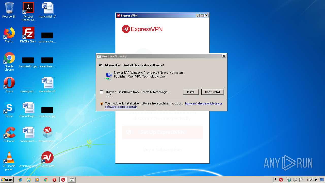Select the channelmigh document icon
Viewport: 325px width, 183px height.
point(28,110)
